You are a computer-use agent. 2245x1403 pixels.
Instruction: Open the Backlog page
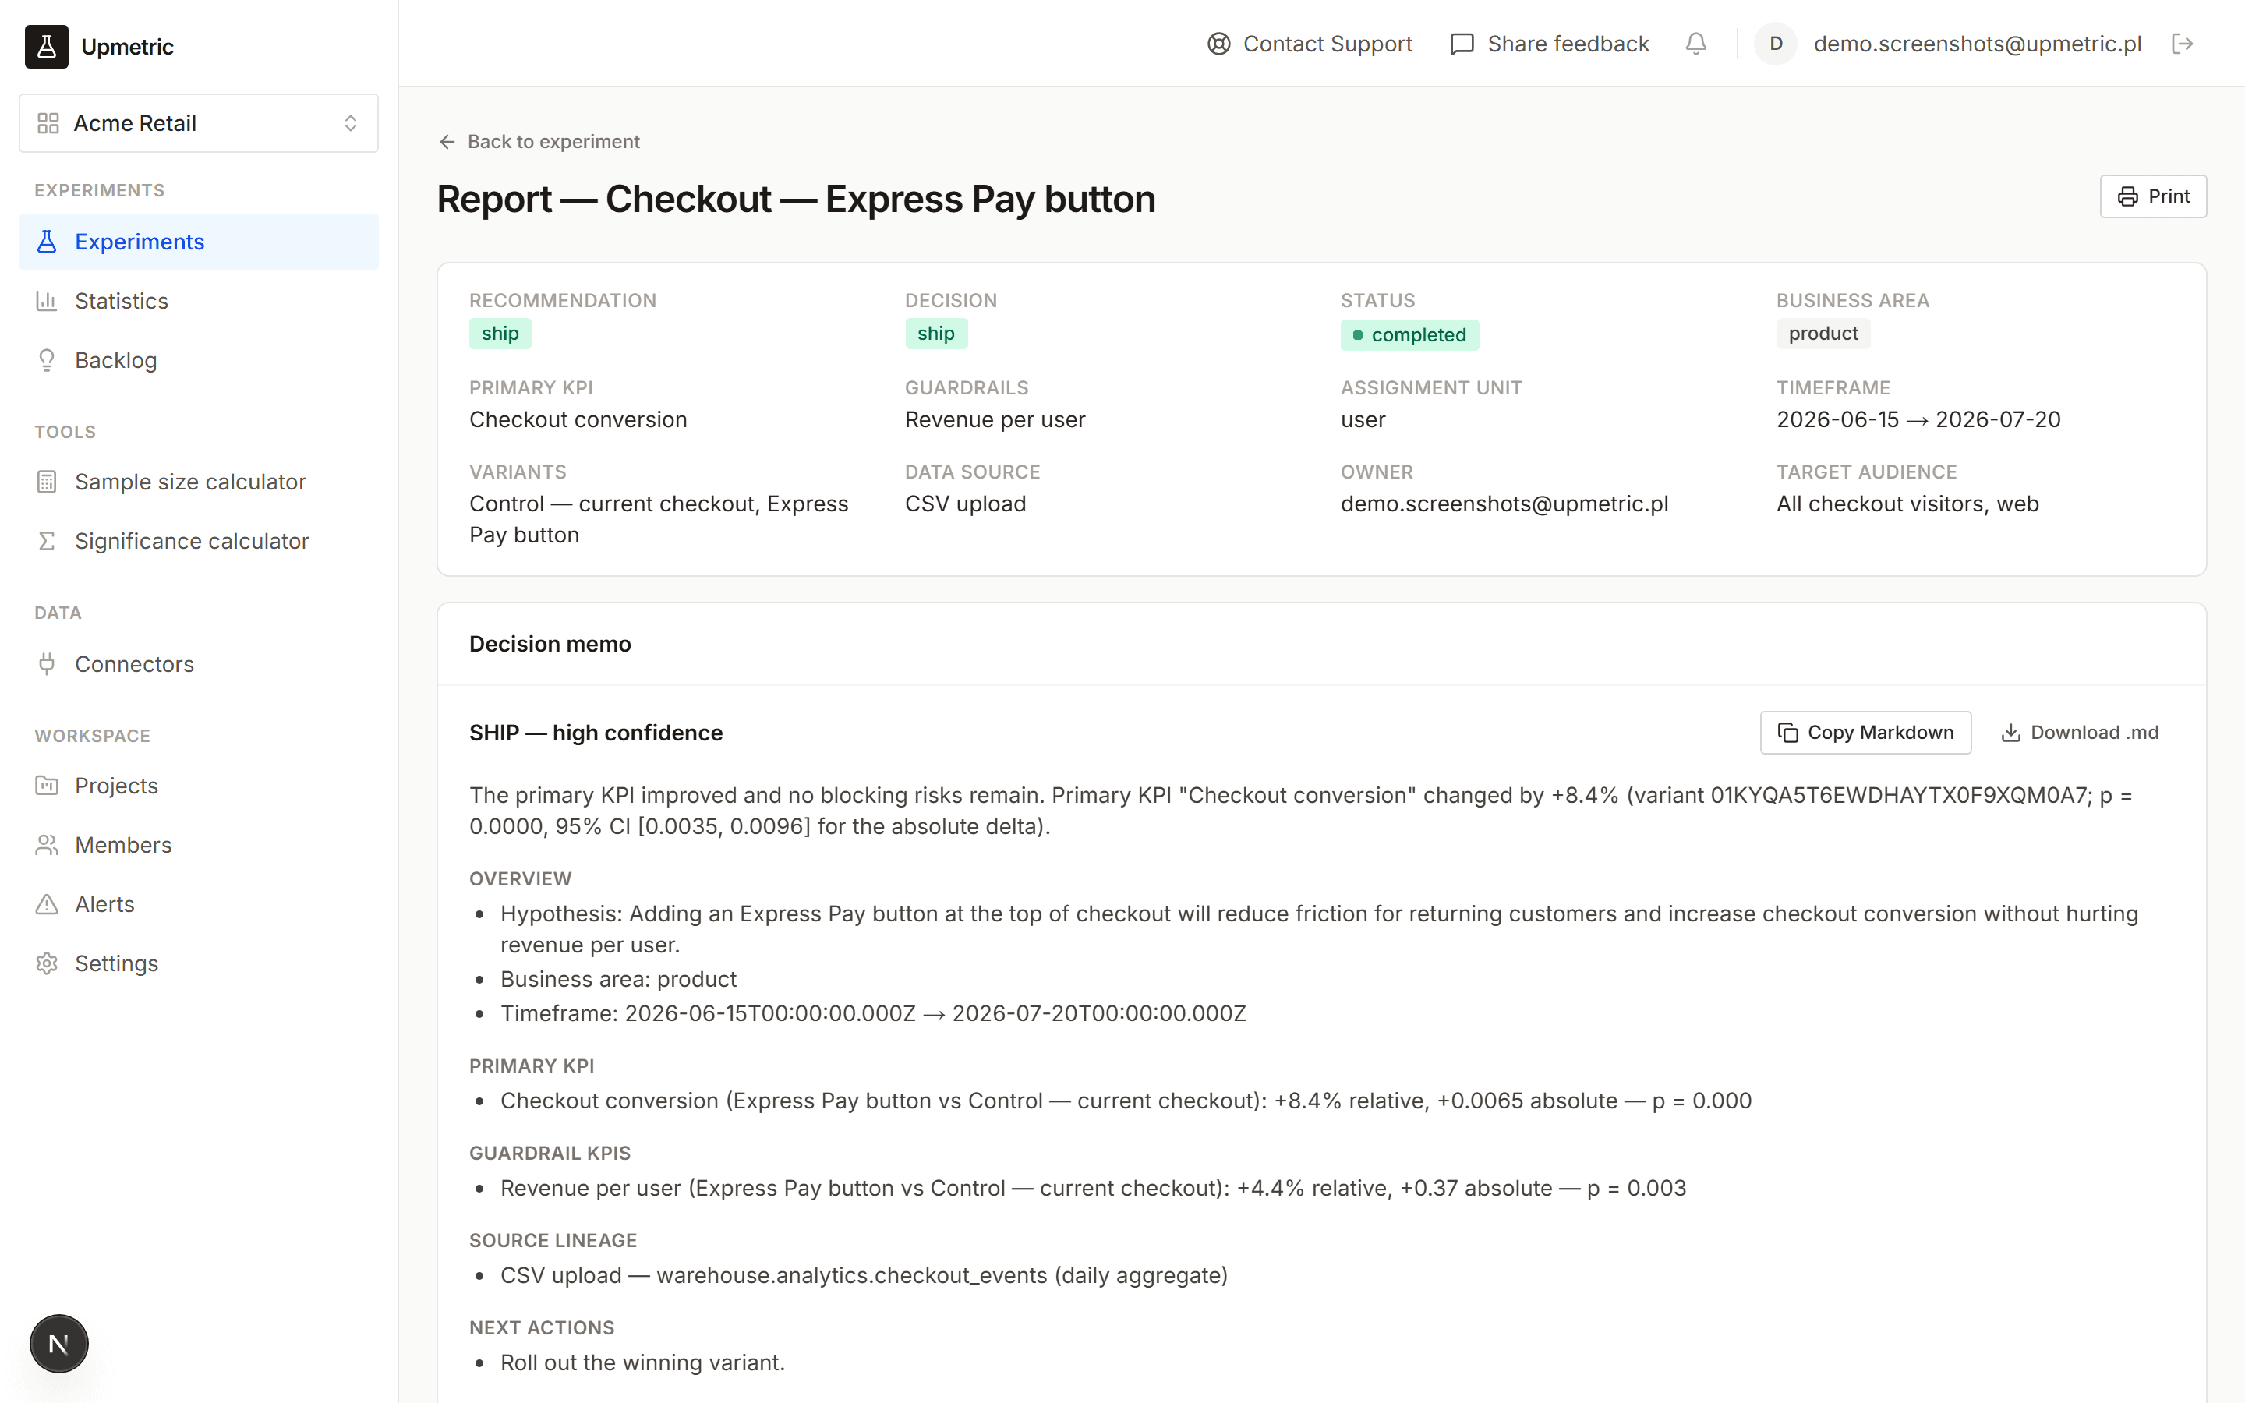pyautogui.click(x=199, y=360)
